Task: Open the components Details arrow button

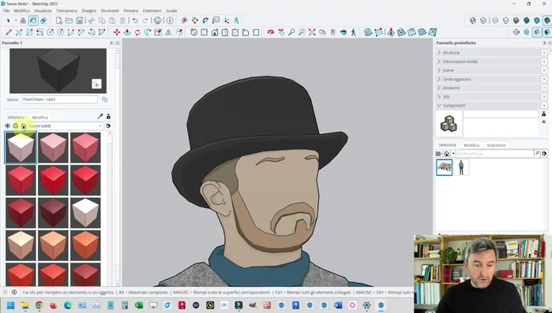Action: 544,154
